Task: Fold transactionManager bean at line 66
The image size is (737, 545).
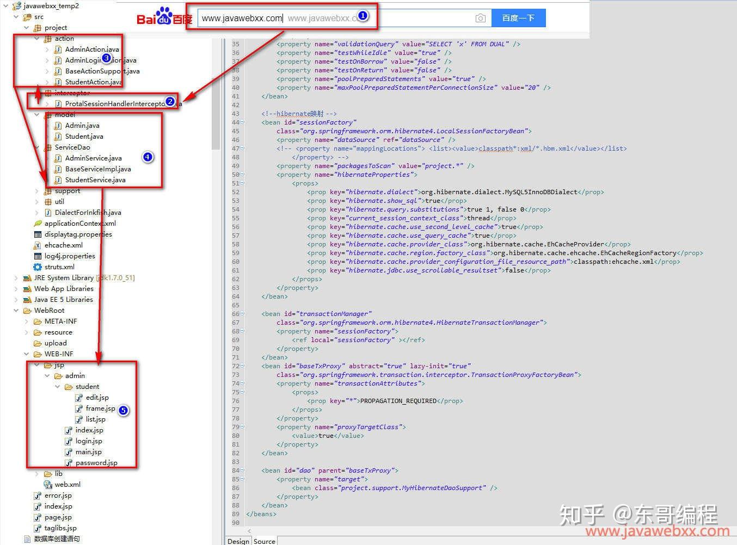Action: coord(242,314)
